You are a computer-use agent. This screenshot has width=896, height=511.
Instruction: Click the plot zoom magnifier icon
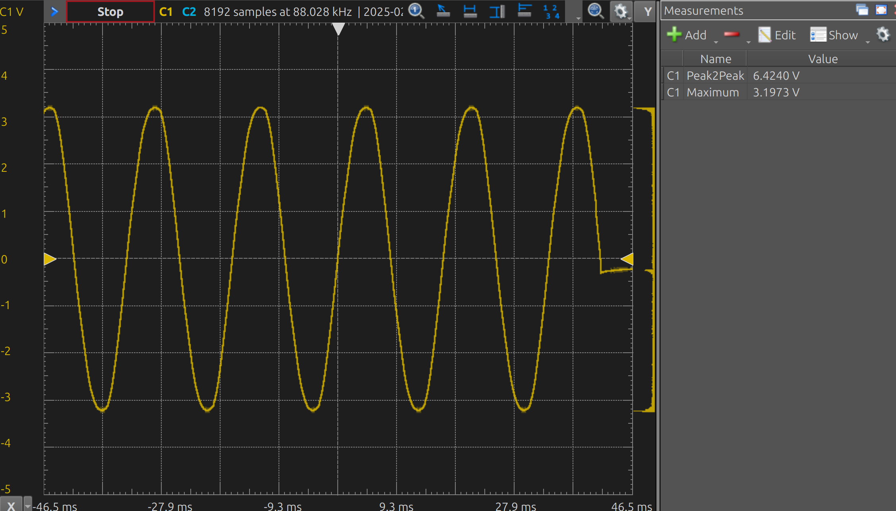tap(595, 11)
